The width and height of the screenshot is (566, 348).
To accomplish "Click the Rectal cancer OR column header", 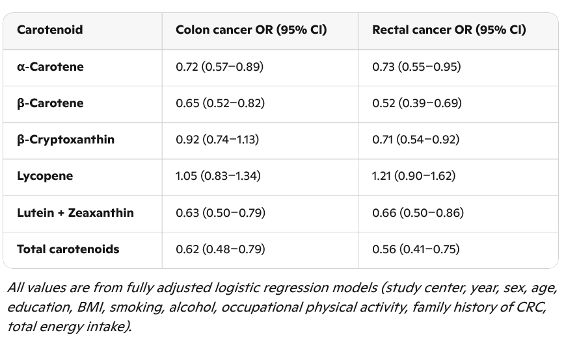I will click(x=449, y=30).
